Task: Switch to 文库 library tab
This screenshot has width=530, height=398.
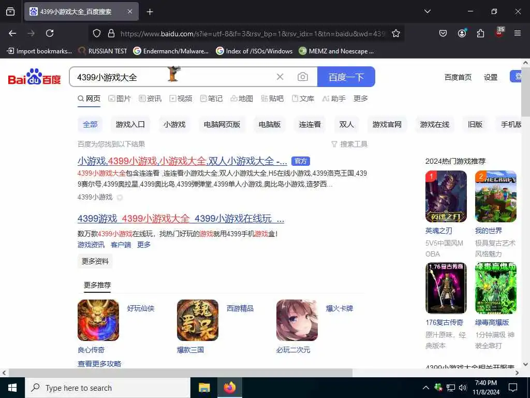Action: click(303, 98)
